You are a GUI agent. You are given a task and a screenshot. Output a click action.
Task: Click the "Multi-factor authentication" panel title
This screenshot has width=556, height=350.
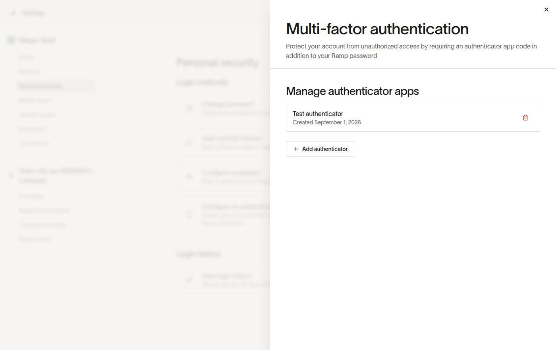click(x=377, y=29)
